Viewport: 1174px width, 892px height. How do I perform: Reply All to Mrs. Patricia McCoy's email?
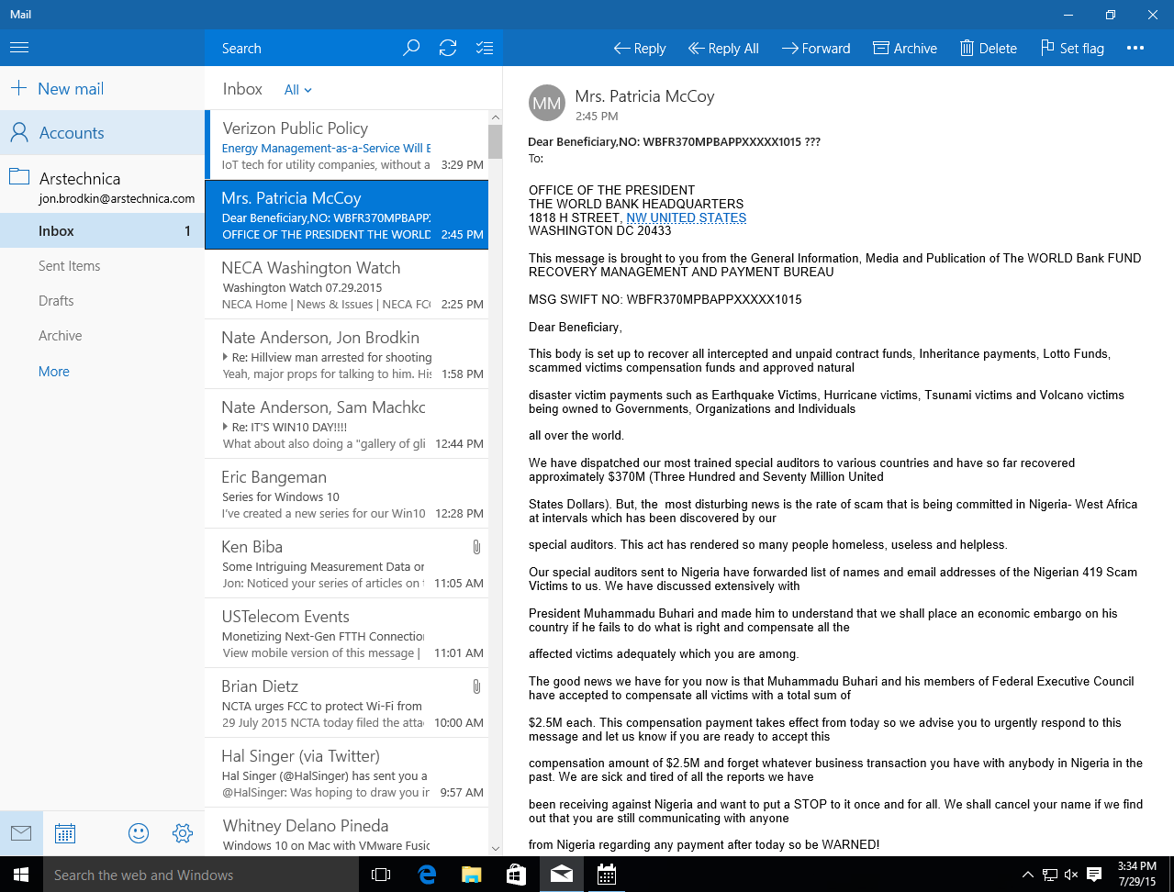click(x=722, y=48)
